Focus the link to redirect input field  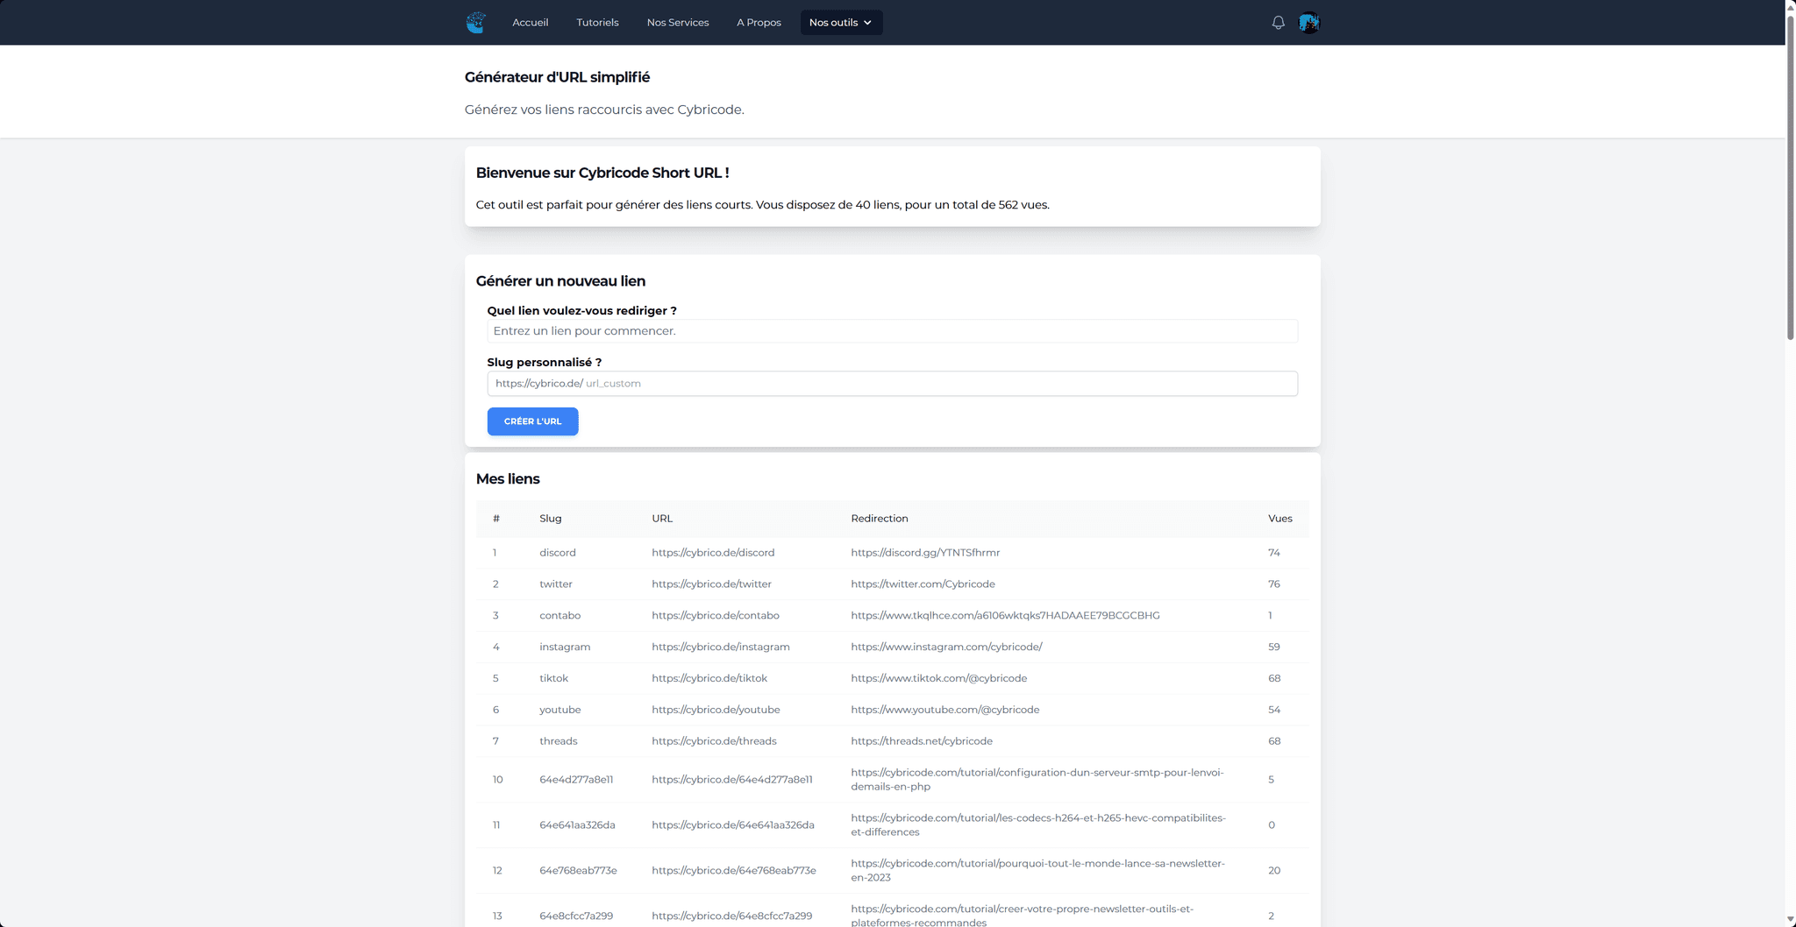pos(892,331)
